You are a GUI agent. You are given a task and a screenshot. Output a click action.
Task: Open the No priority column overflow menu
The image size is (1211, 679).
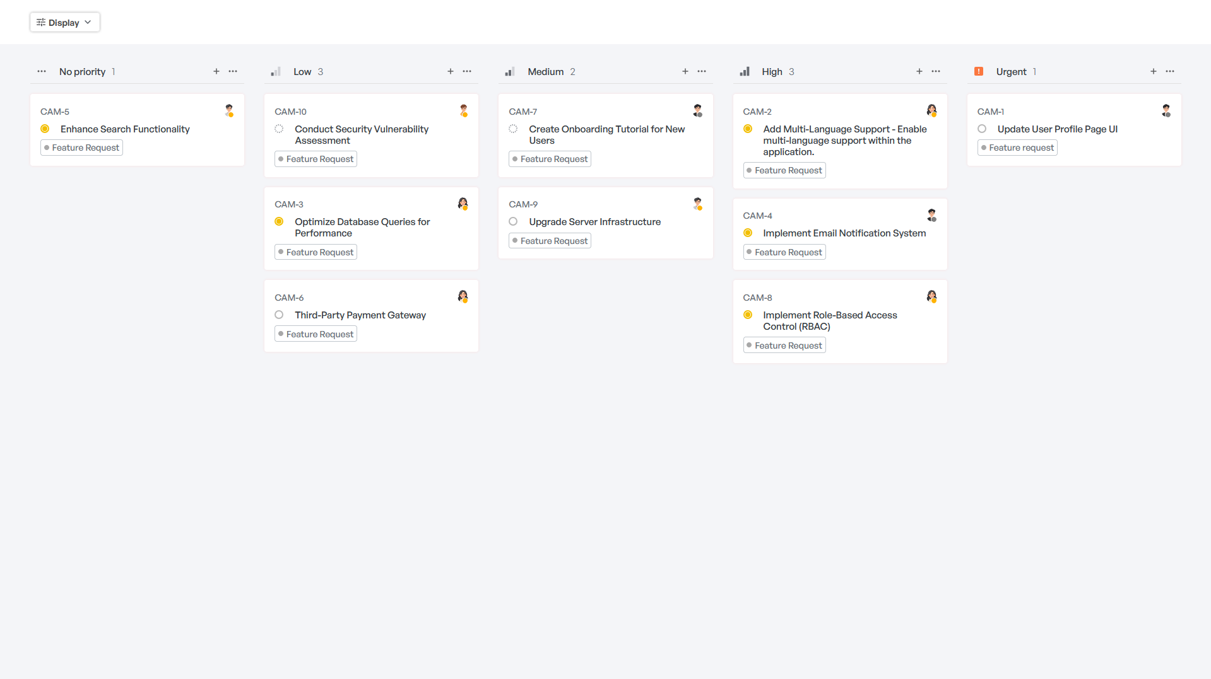[x=233, y=71]
